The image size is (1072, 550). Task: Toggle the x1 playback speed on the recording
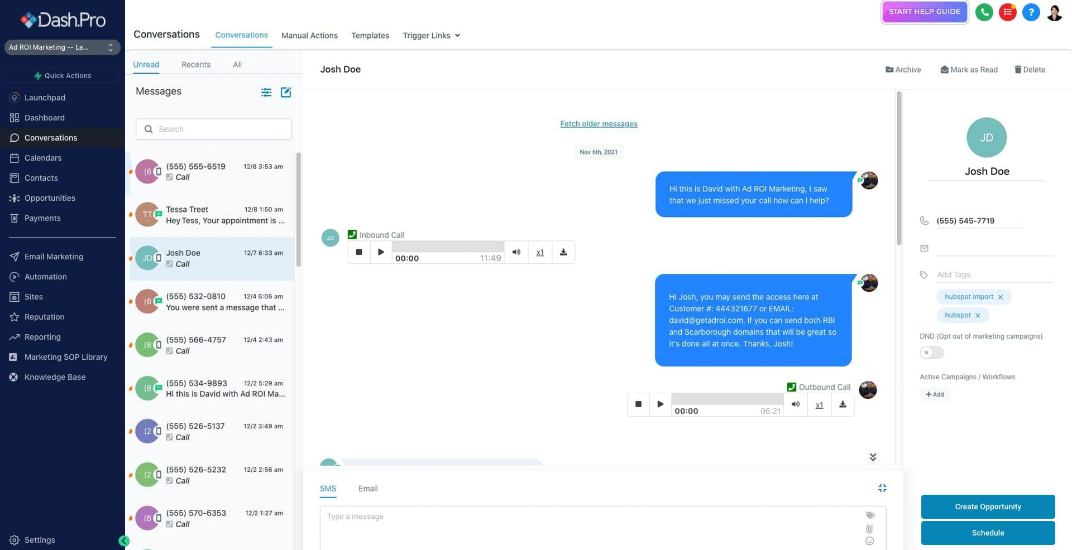tap(539, 252)
